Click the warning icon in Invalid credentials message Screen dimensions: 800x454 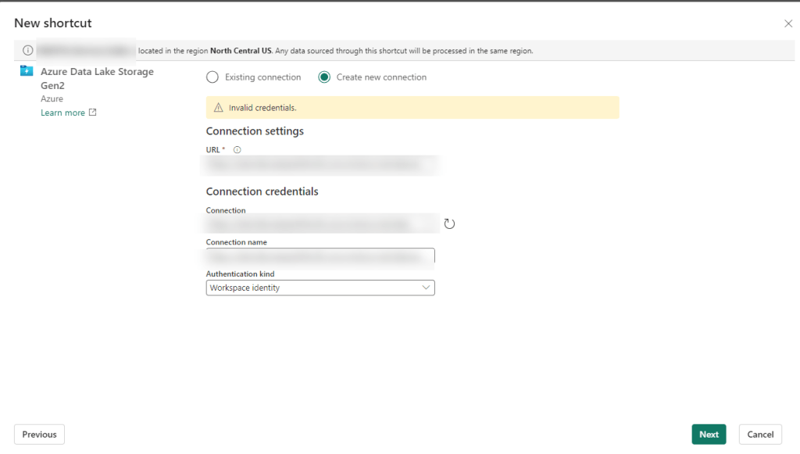pos(219,107)
